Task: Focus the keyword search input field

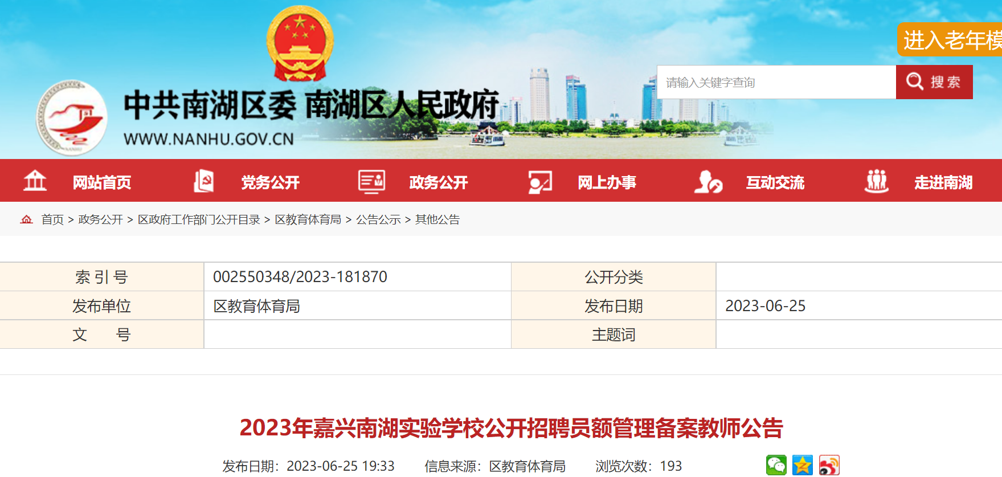Action: pos(776,82)
